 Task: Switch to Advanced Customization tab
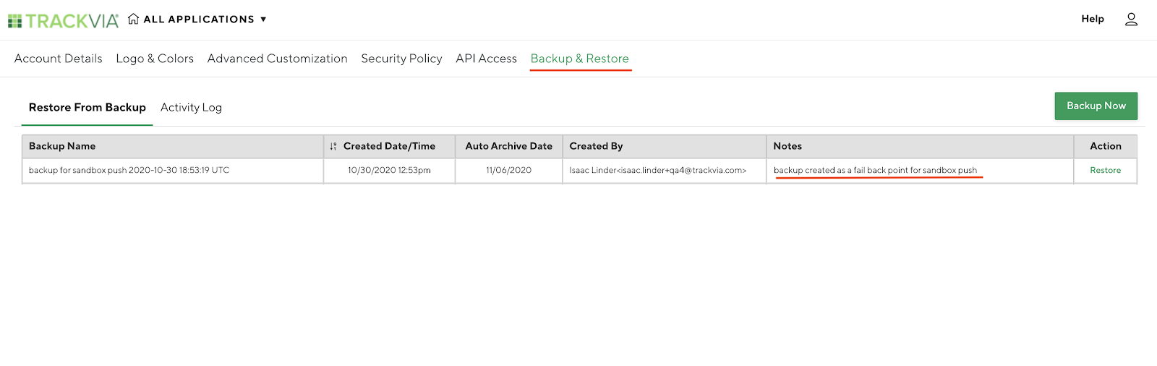[278, 59]
